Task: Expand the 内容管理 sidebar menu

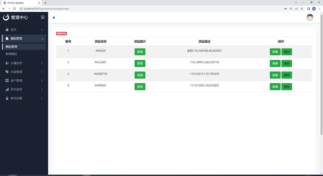Action: tap(24, 72)
